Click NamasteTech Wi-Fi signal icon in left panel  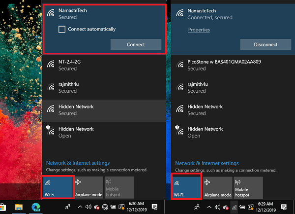[51, 13]
